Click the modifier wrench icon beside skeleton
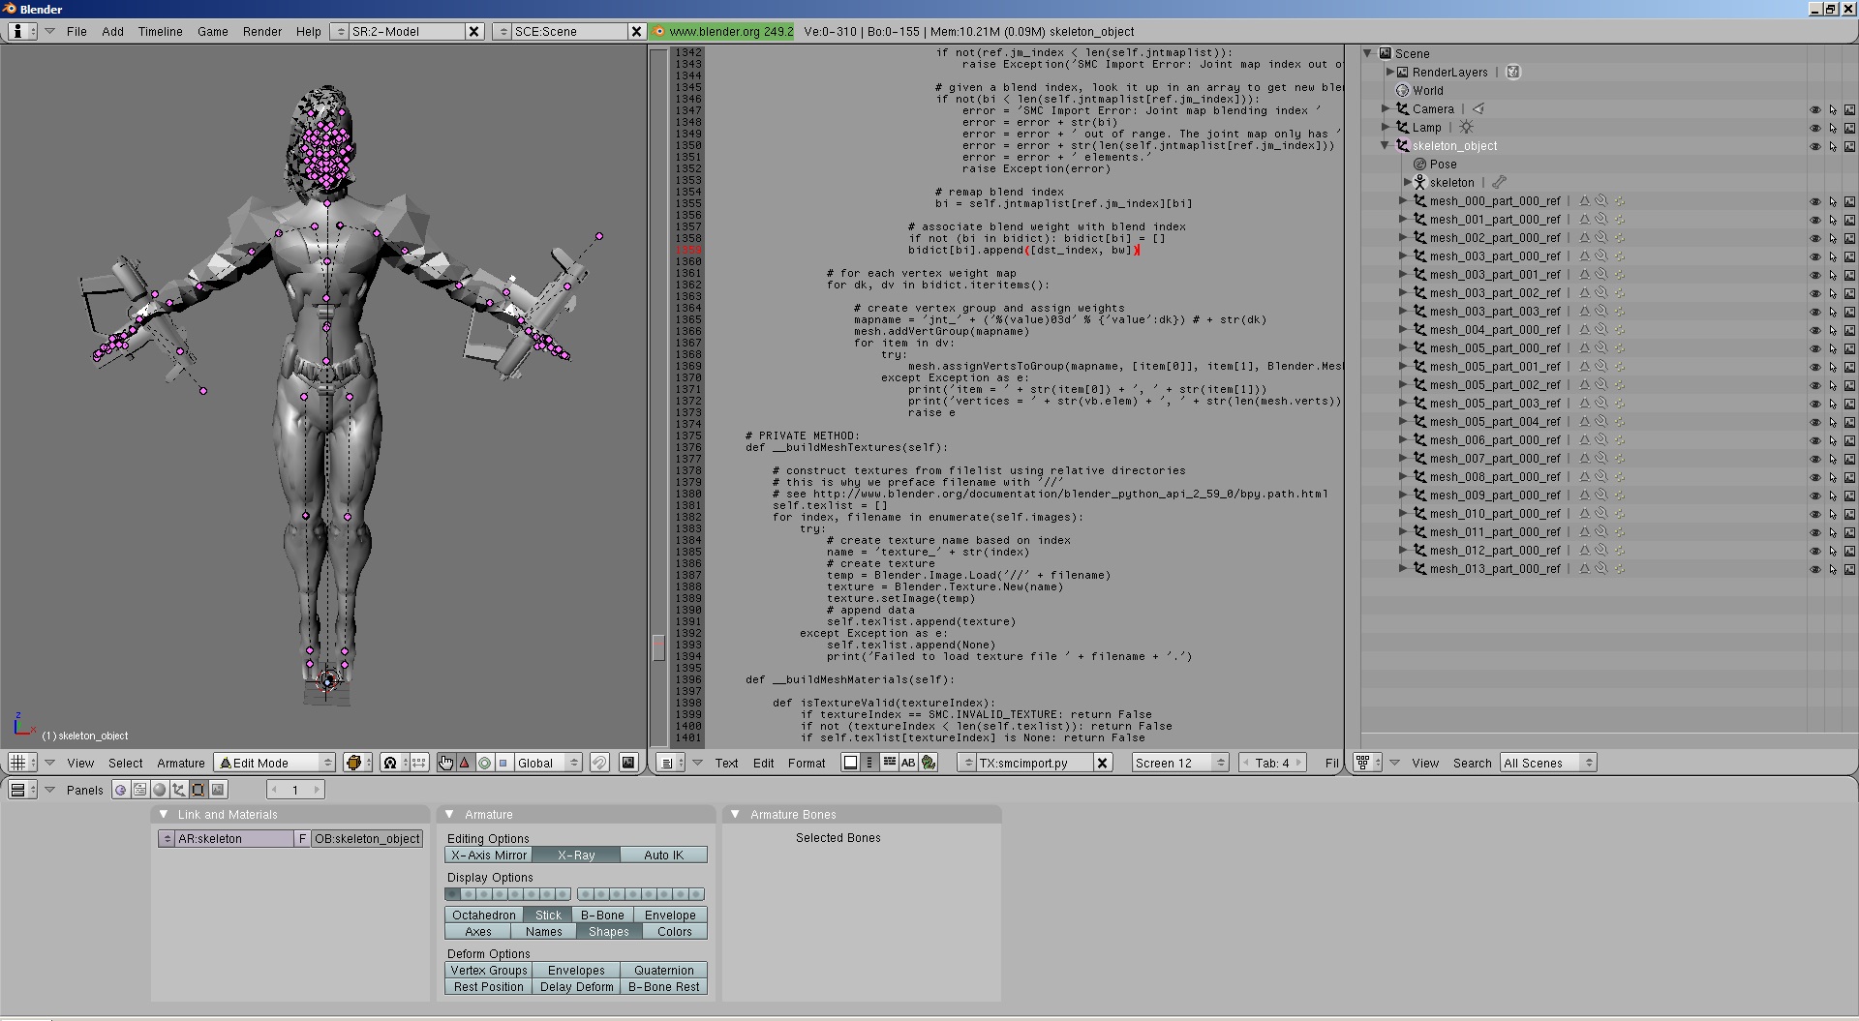 (1499, 182)
